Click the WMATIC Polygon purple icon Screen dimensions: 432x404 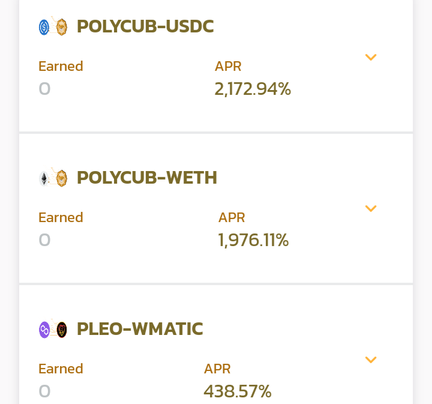click(44, 330)
